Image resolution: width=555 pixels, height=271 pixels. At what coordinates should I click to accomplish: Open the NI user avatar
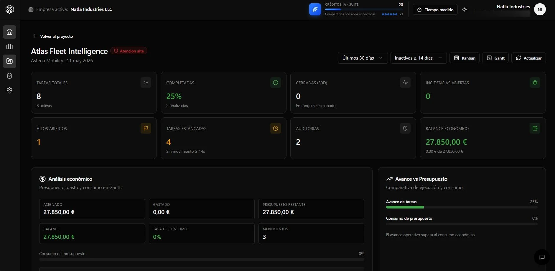(x=540, y=9)
